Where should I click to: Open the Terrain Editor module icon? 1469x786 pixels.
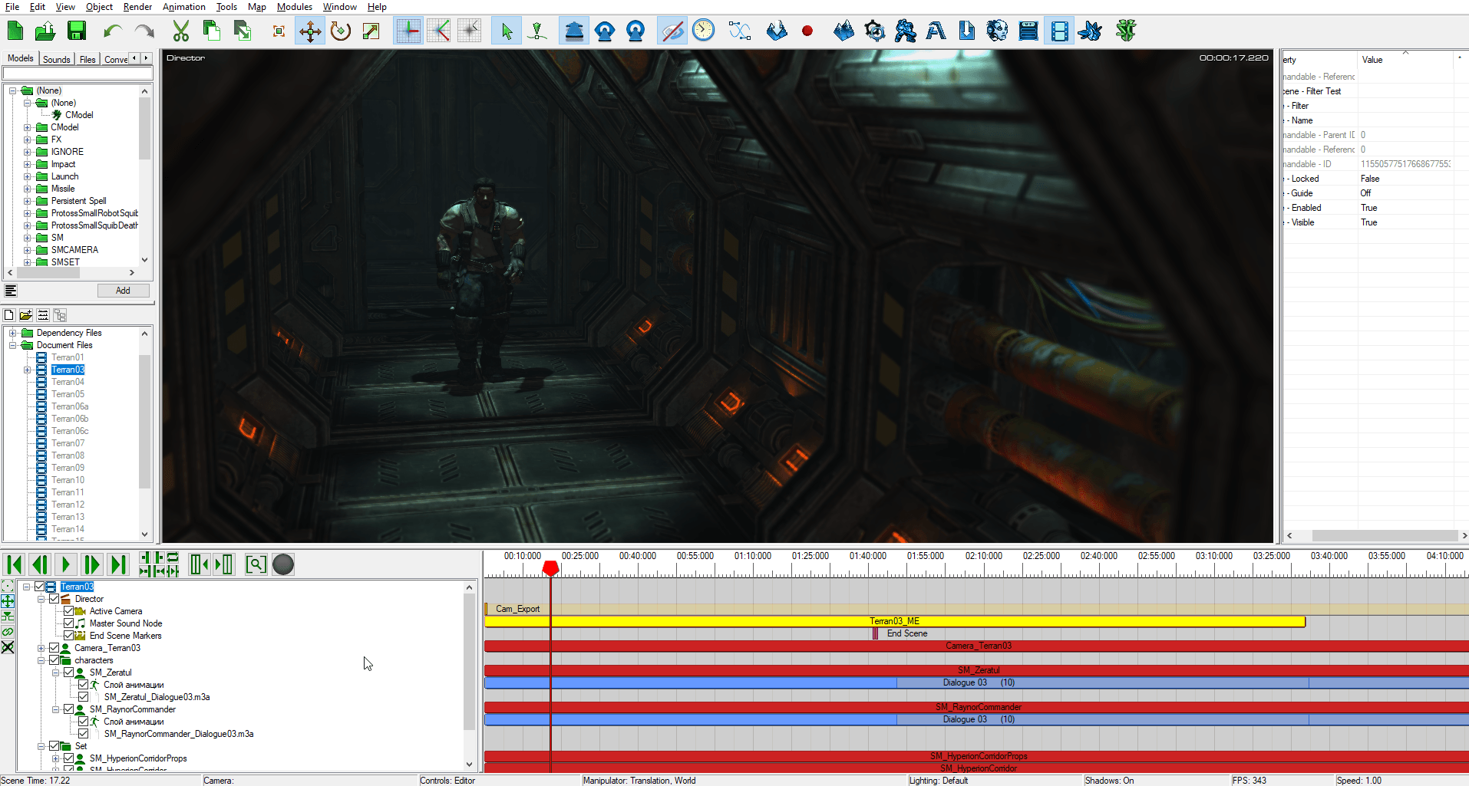[843, 31]
